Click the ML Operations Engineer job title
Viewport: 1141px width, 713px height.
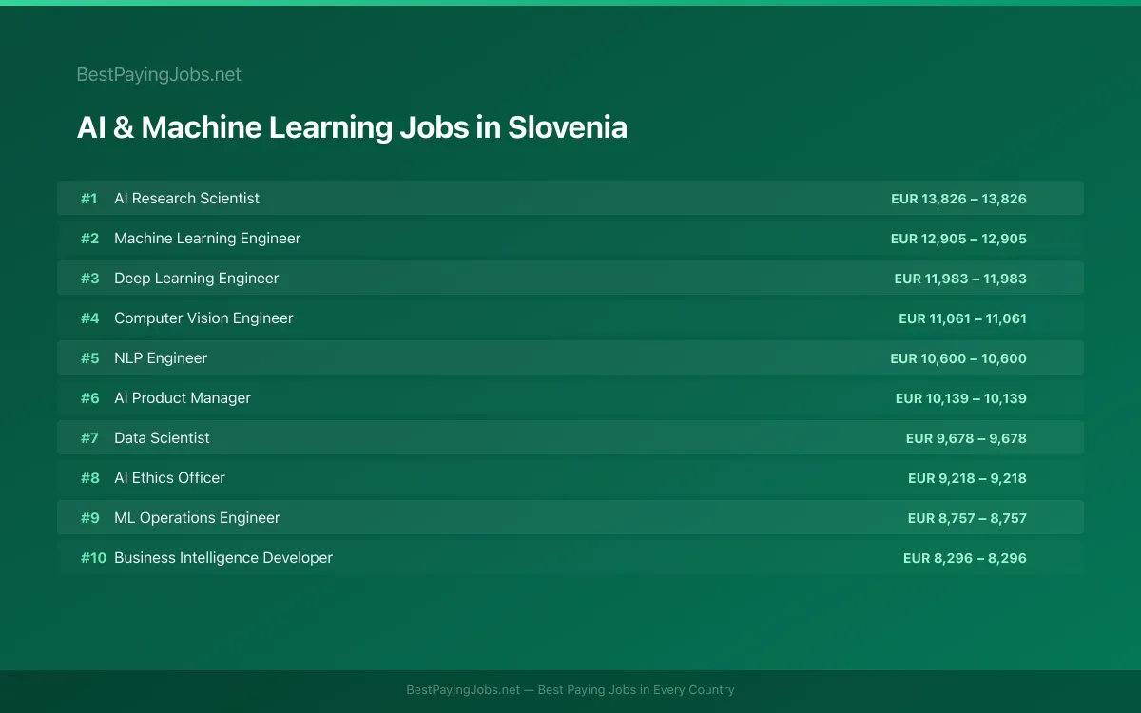pos(197,517)
